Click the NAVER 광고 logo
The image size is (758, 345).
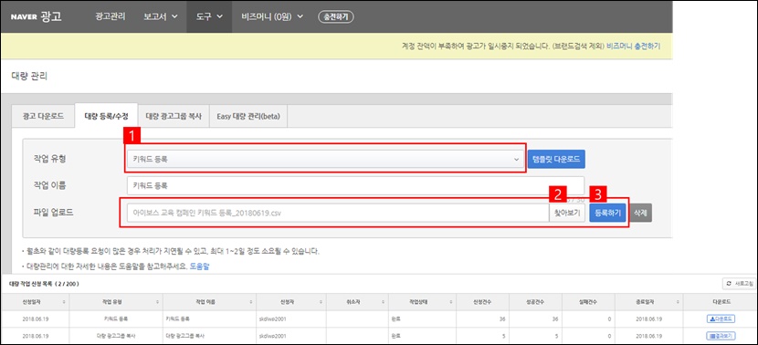click(x=36, y=16)
